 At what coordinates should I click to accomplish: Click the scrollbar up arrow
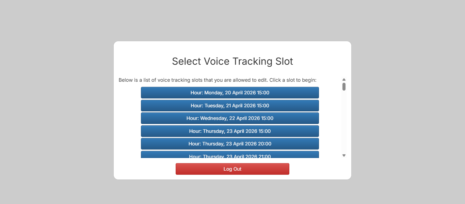point(344,80)
